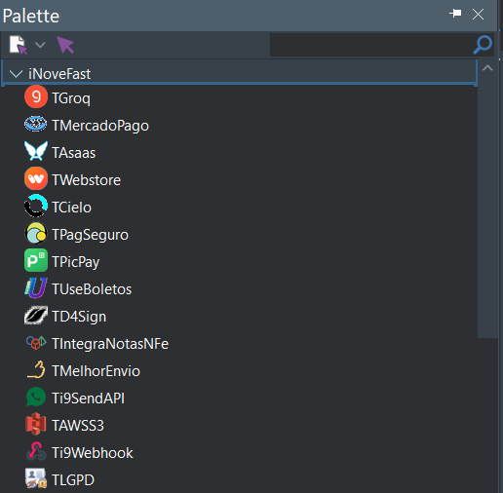Open the new-item dropdown arrow in toolbar
This screenshot has height=493, width=503.
tap(40, 45)
